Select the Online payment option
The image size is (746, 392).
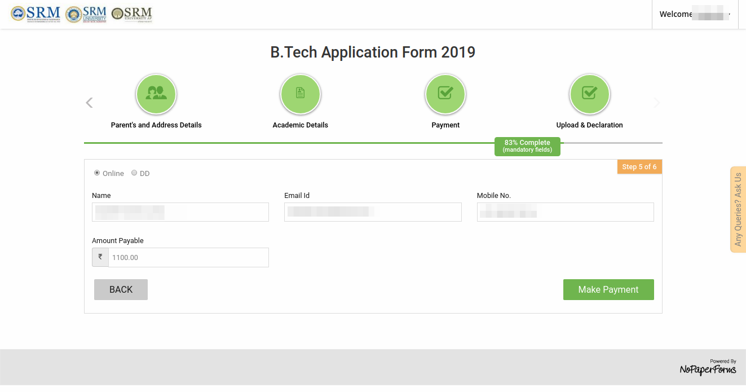(96, 173)
